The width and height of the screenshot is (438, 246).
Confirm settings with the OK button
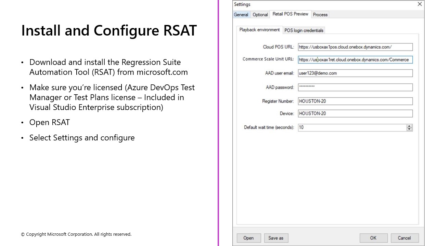click(373, 238)
